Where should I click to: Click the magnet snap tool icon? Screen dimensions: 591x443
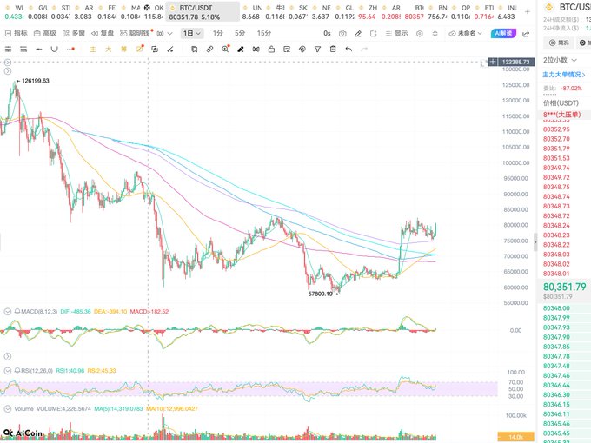(256, 49)
